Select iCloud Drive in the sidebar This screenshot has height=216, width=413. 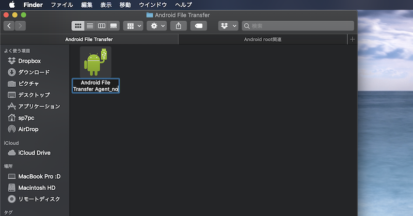34,153
